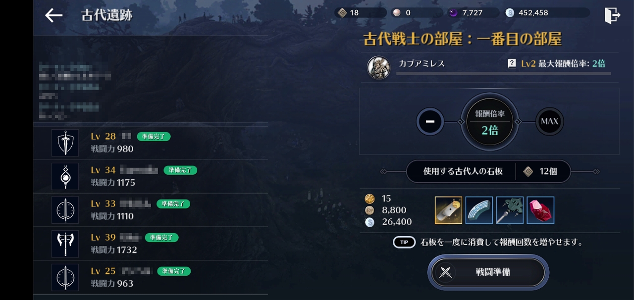Inspect the mace weapon reward icon

[x=510, y=210]
